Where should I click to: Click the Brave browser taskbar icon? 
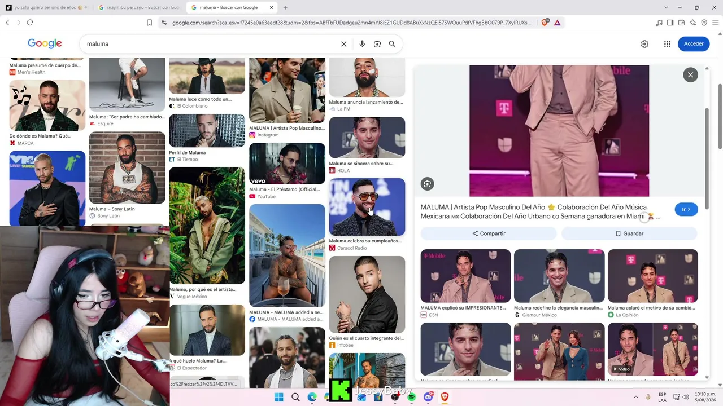(x=445, y=398)
